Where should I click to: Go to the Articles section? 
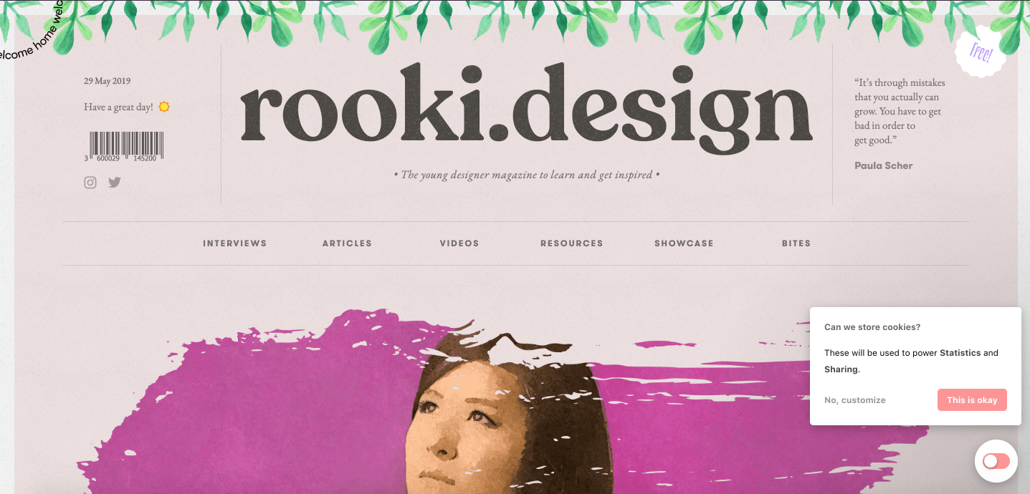pos(347,243)
